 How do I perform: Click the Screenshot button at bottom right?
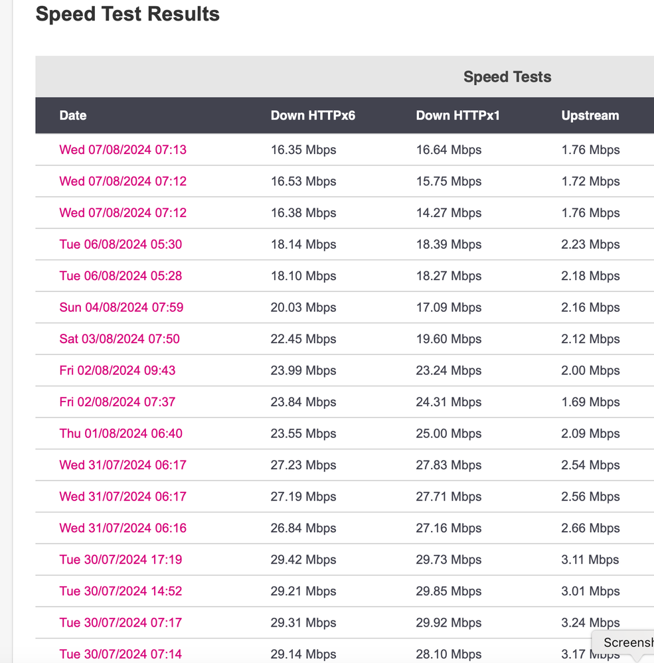(627, 642)
